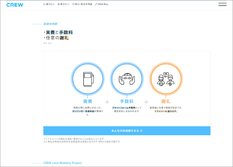This screenshot has width=233, height=167.
Task: Open 安心・安全の理由 nav link
Action: pyautogui.click(x=82, y=4)
